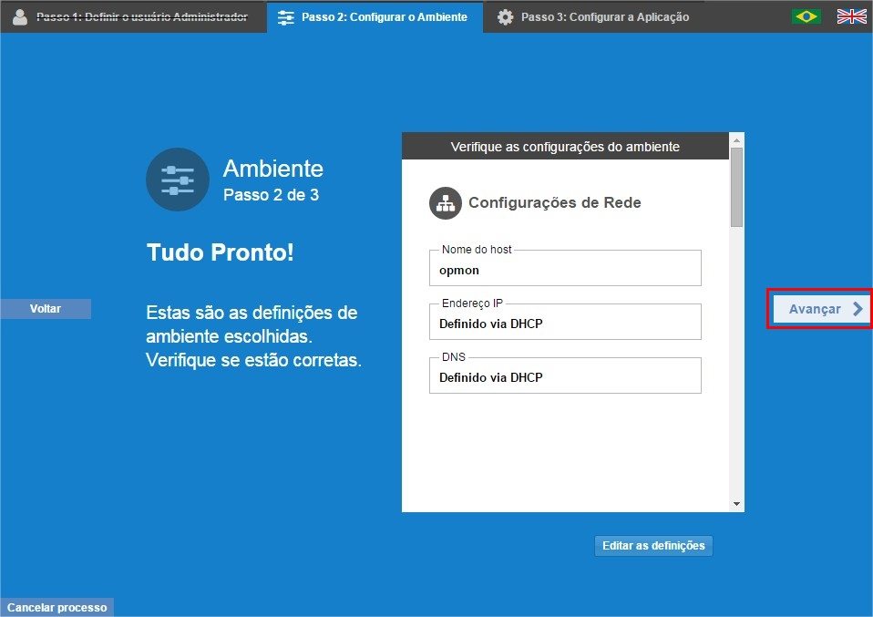Click the scrollbar up arrow in settings panel

(736, 140)
